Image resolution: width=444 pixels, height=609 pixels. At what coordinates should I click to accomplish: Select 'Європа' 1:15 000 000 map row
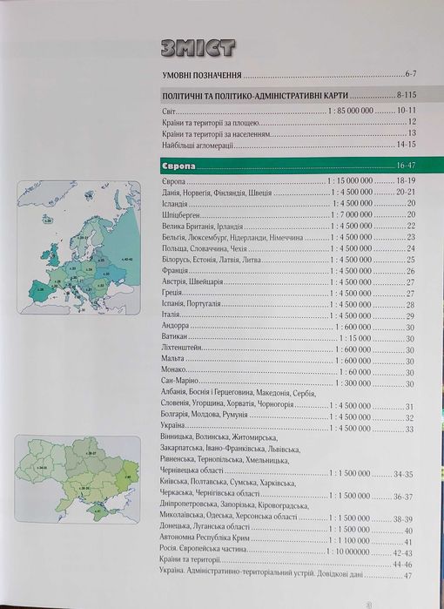(x=288, y=181)
